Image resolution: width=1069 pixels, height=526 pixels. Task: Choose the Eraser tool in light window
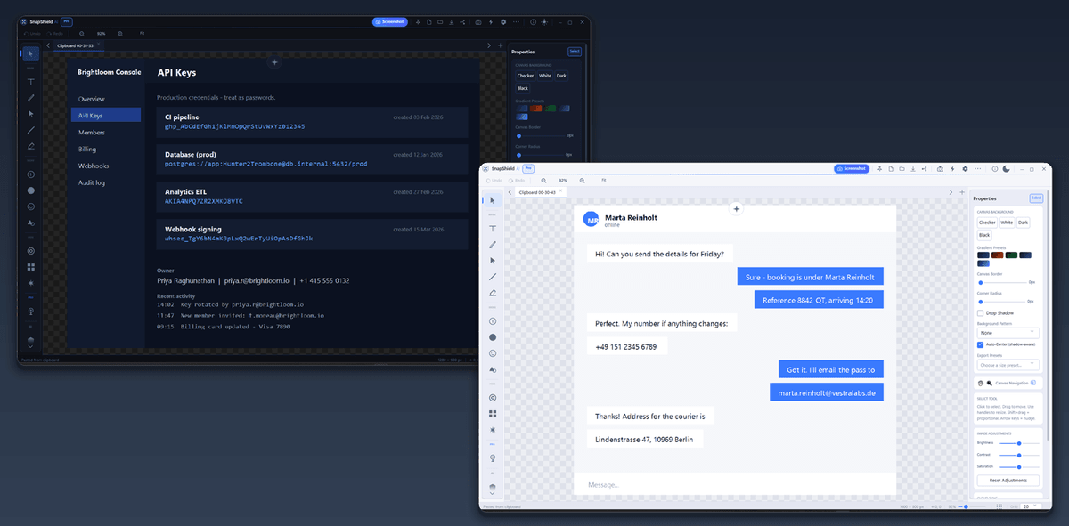pos(492,292)
